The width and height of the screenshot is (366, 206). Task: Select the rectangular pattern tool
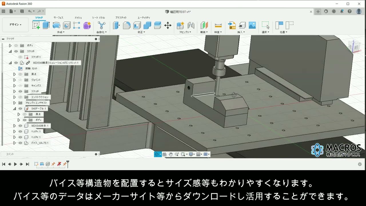click(x=77, y=25)
